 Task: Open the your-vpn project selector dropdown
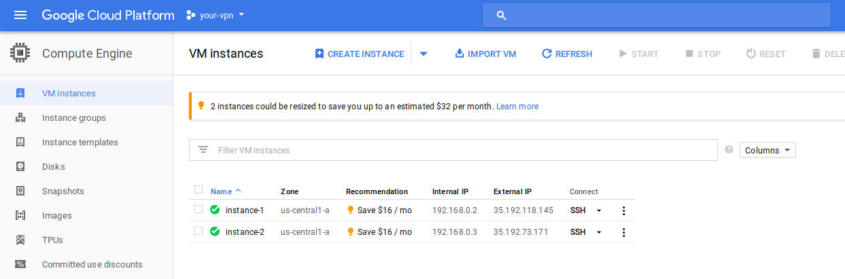(x=215, y=15)
